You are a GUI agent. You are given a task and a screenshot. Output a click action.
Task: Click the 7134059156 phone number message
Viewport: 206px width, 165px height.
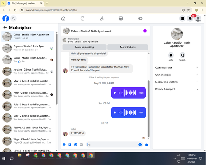[77, 133]
